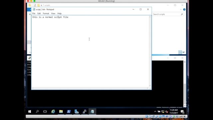213x120 pixels.
Task: Open the Format menu in Notepad
Action: tap(46, 13)
